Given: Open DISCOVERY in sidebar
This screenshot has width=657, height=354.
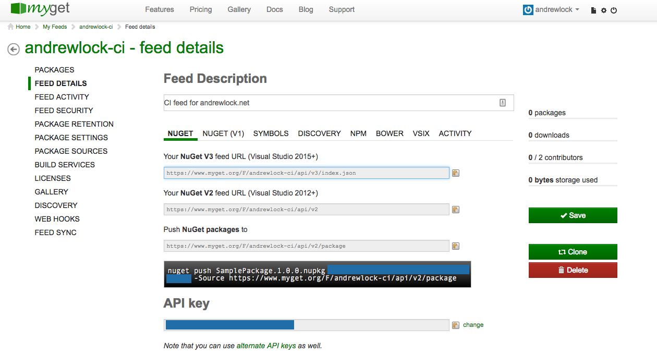Looking at the screenshot, I should click(56, 205).
